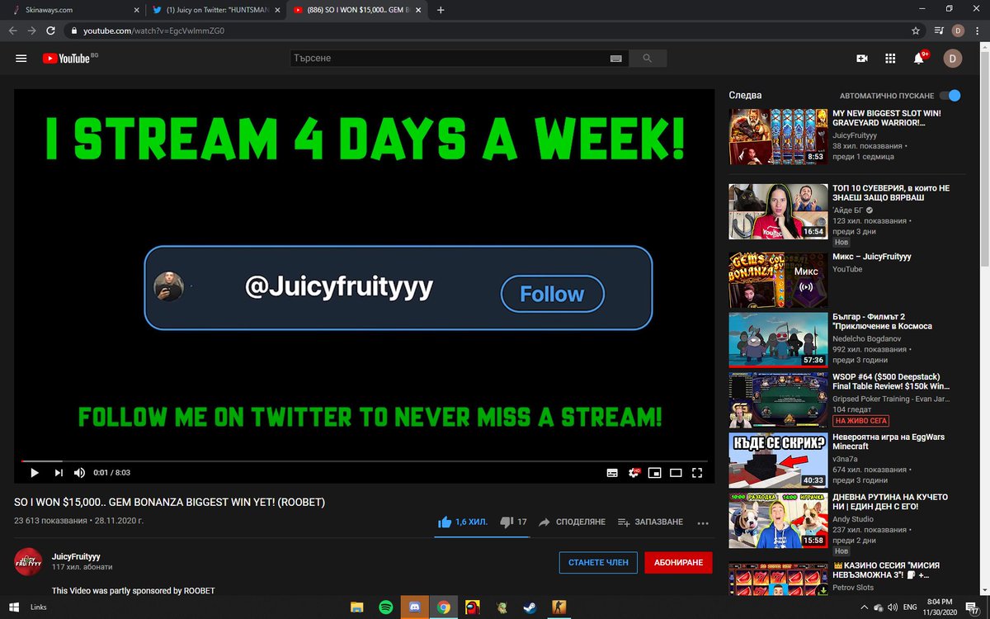Open the ТОП 10 СУЕВЕРИЯ video thumbnail
Viewport: 990px width, 619px height.
click(x=778, y=211)
